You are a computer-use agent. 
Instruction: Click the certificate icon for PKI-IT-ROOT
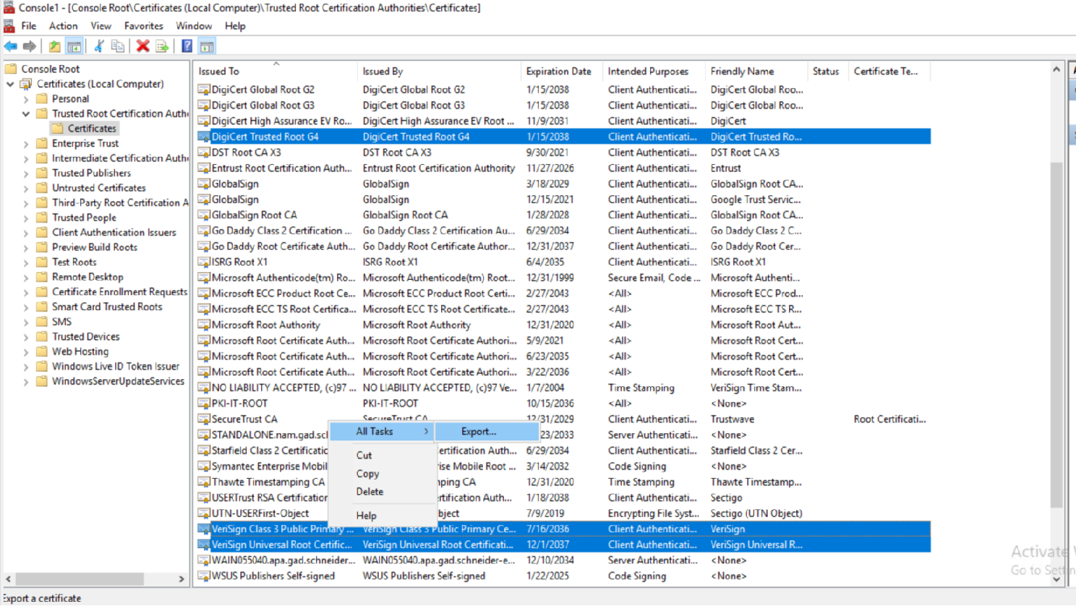(x=204, y=404)
